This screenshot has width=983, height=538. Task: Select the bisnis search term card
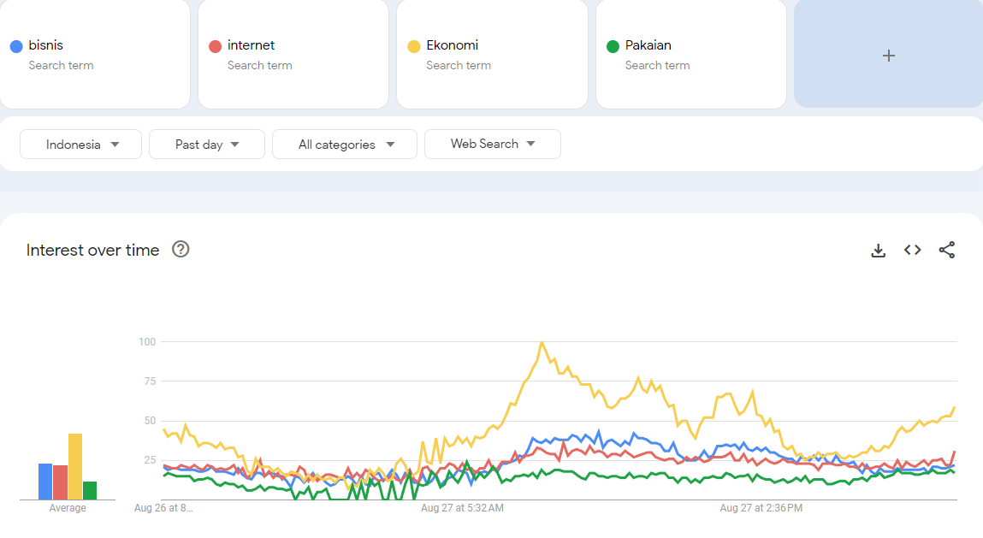click(x=95, y=55)
